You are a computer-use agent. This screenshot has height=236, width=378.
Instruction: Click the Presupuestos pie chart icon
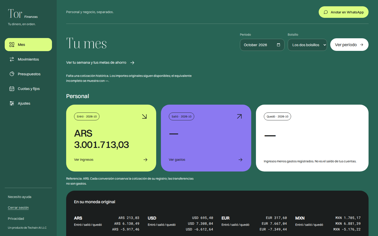pos(12,74)
